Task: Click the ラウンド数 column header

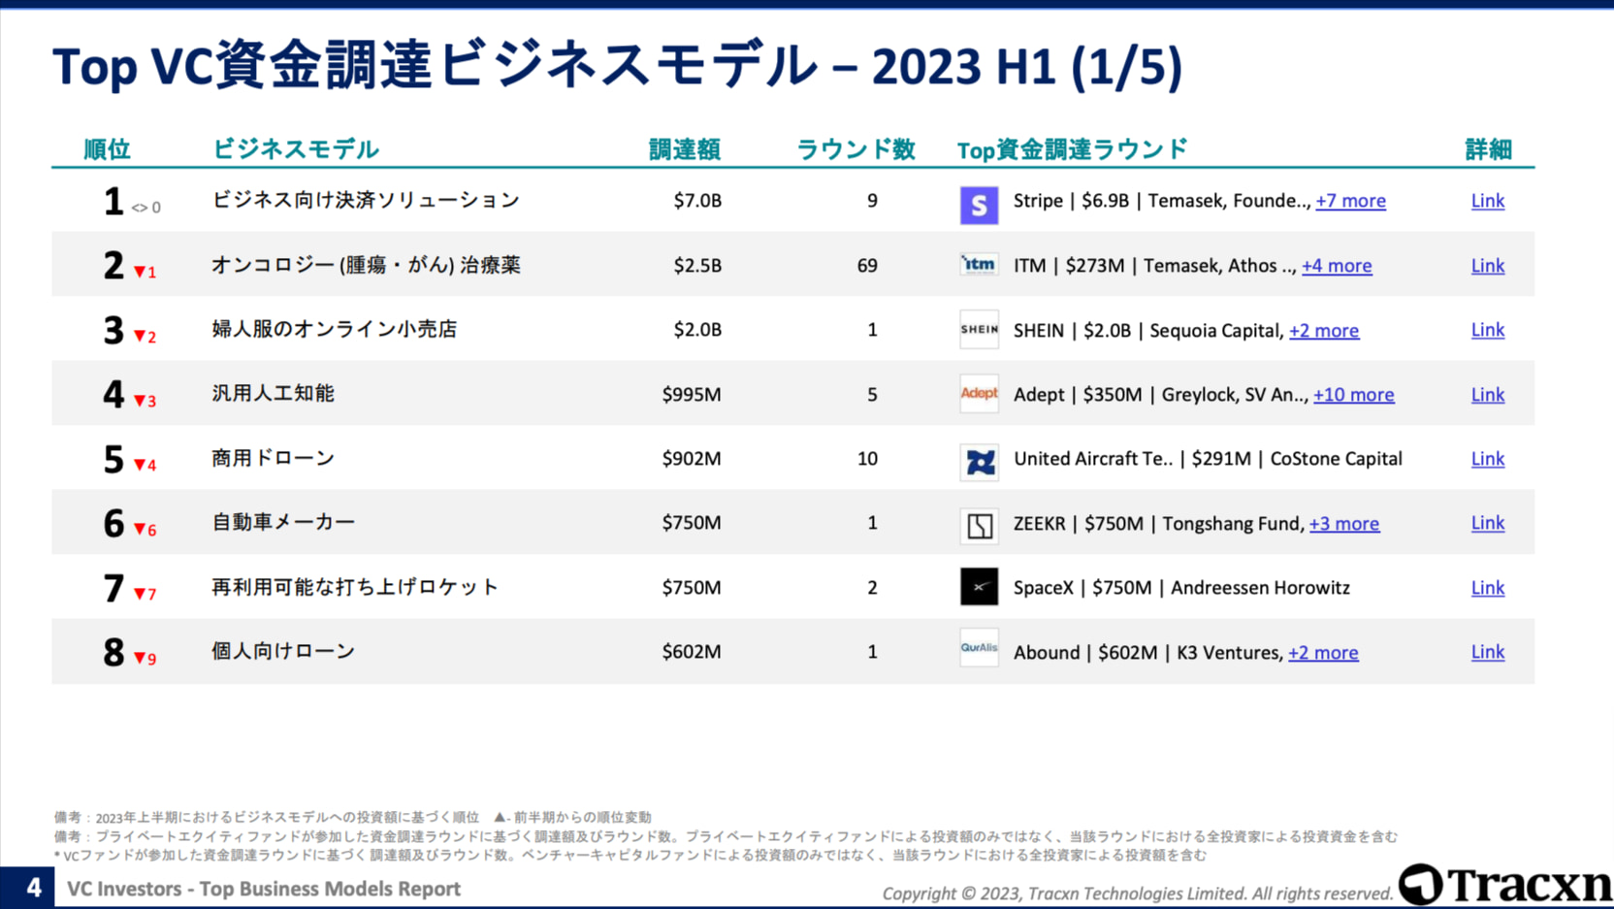Action: point(855,149)
